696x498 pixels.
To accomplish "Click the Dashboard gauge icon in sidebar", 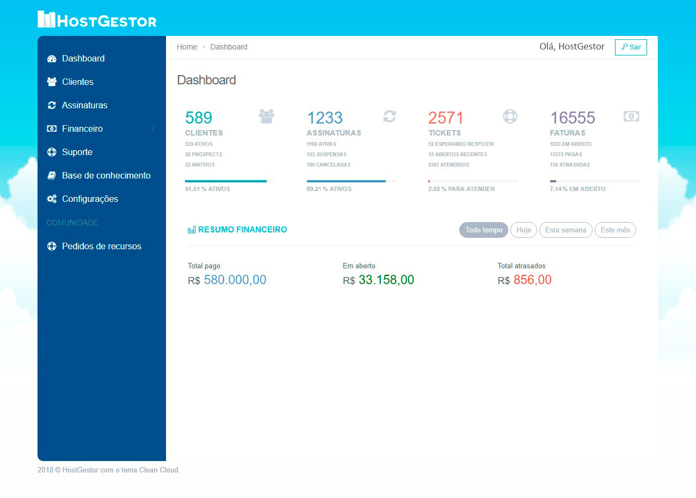I will pos(52,59).
